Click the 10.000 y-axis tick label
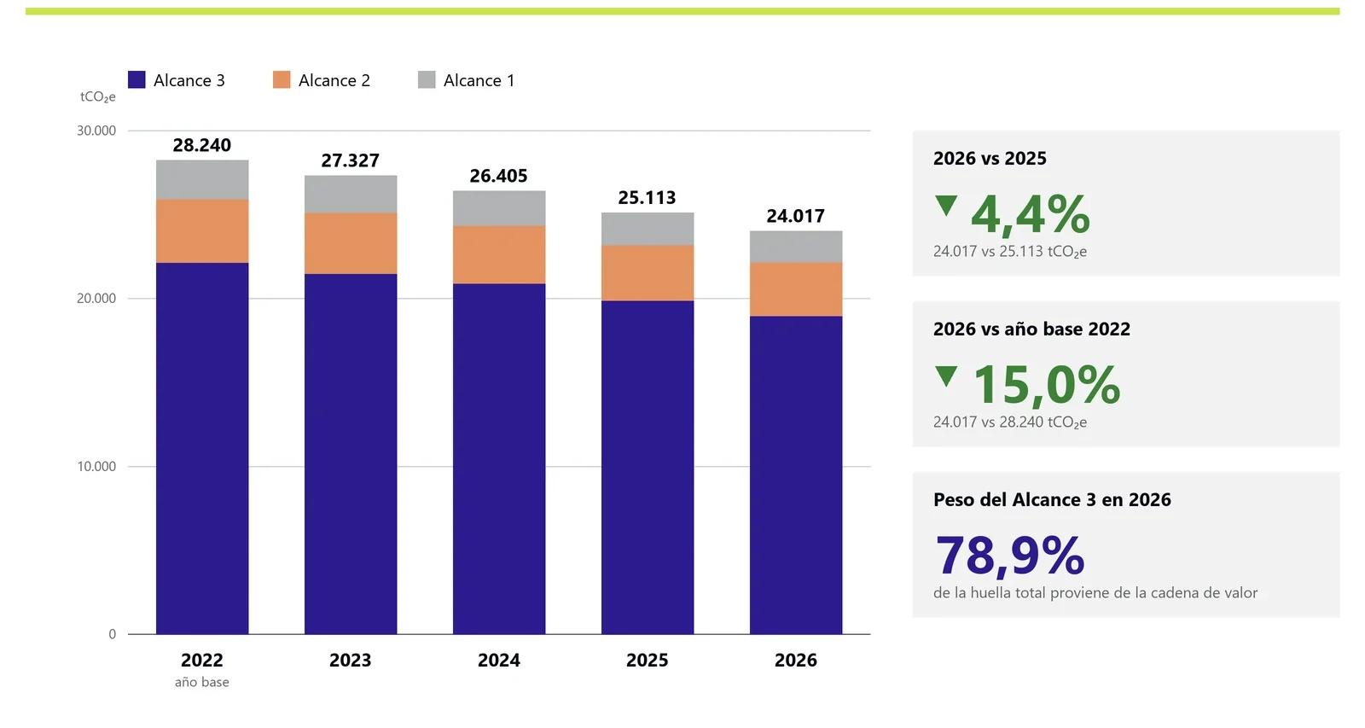This screenshot has height=728, width=1365. pos(96,467)
